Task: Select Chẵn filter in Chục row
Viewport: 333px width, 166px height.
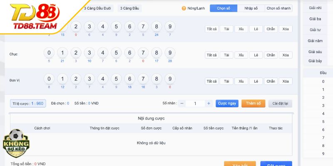Action: click(271, 55)
